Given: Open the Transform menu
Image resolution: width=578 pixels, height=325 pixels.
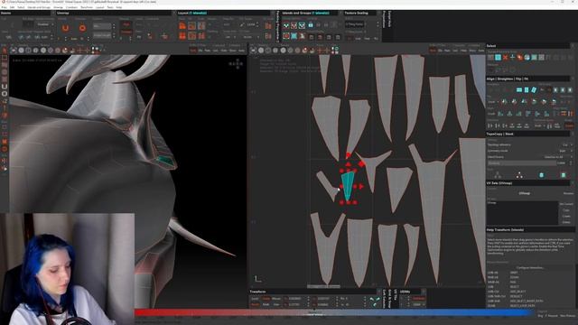Looking at the screenshot, I should tap(87, 7).
